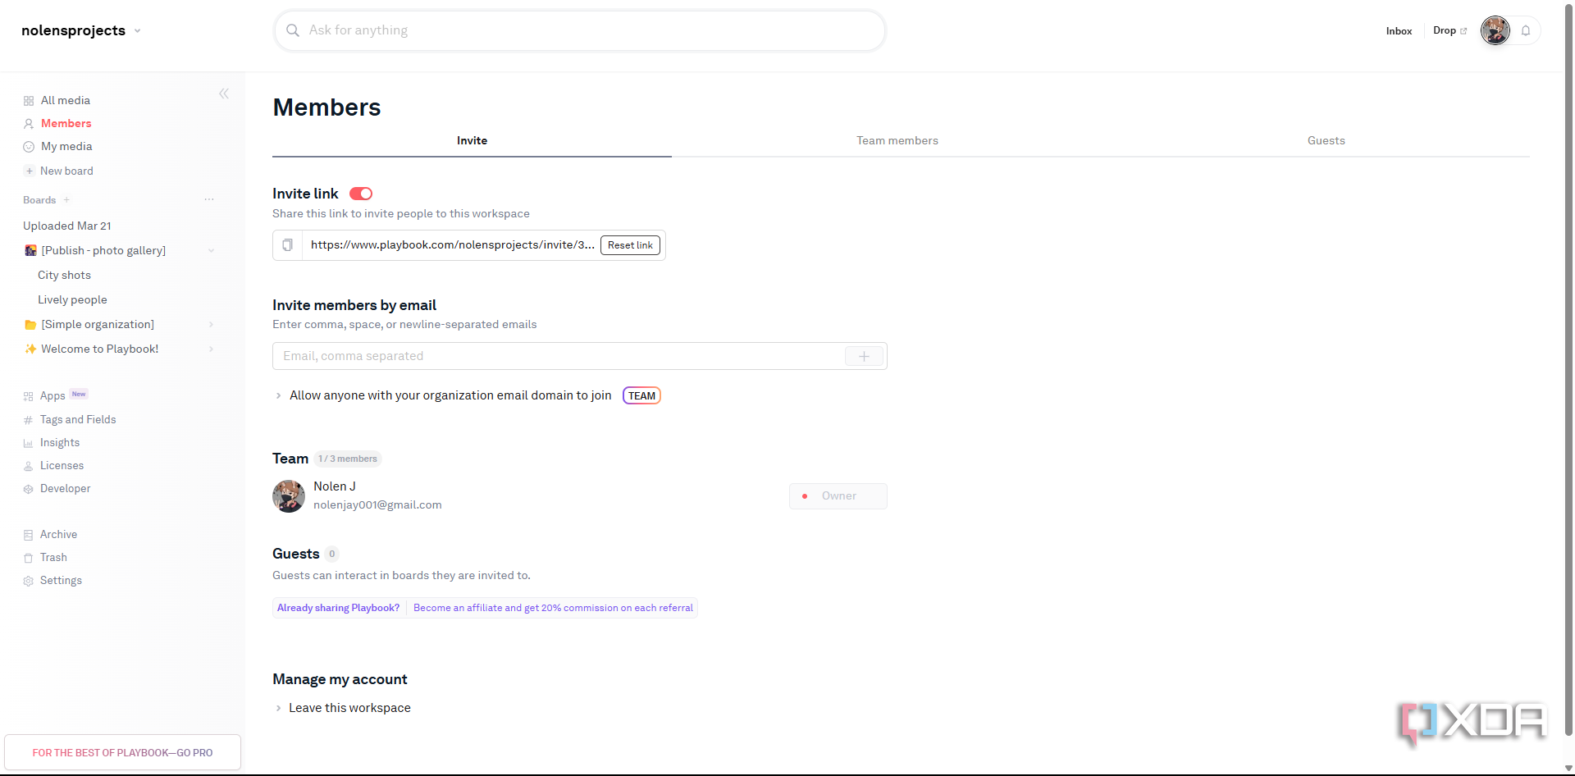Toggle the Invite link switch off
1575x776 pixels.
coord(361,194)
